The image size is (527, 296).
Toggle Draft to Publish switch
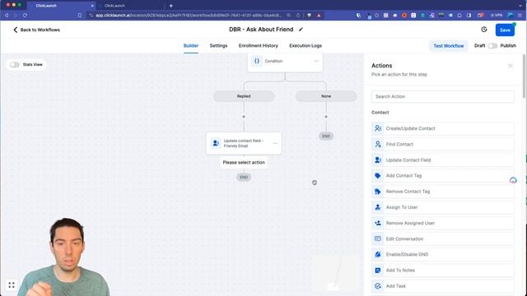click(x=492, y=46)
